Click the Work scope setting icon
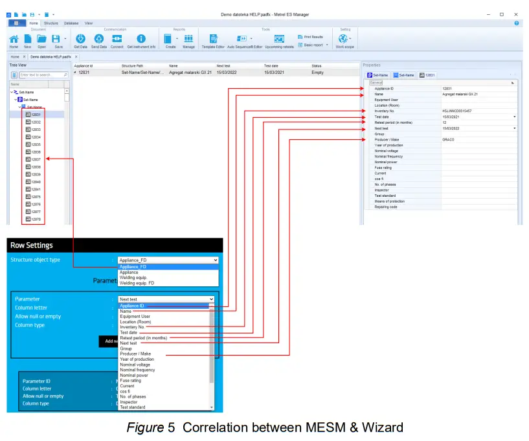Viewport: 529px width, 441px height. coord(342,39)
